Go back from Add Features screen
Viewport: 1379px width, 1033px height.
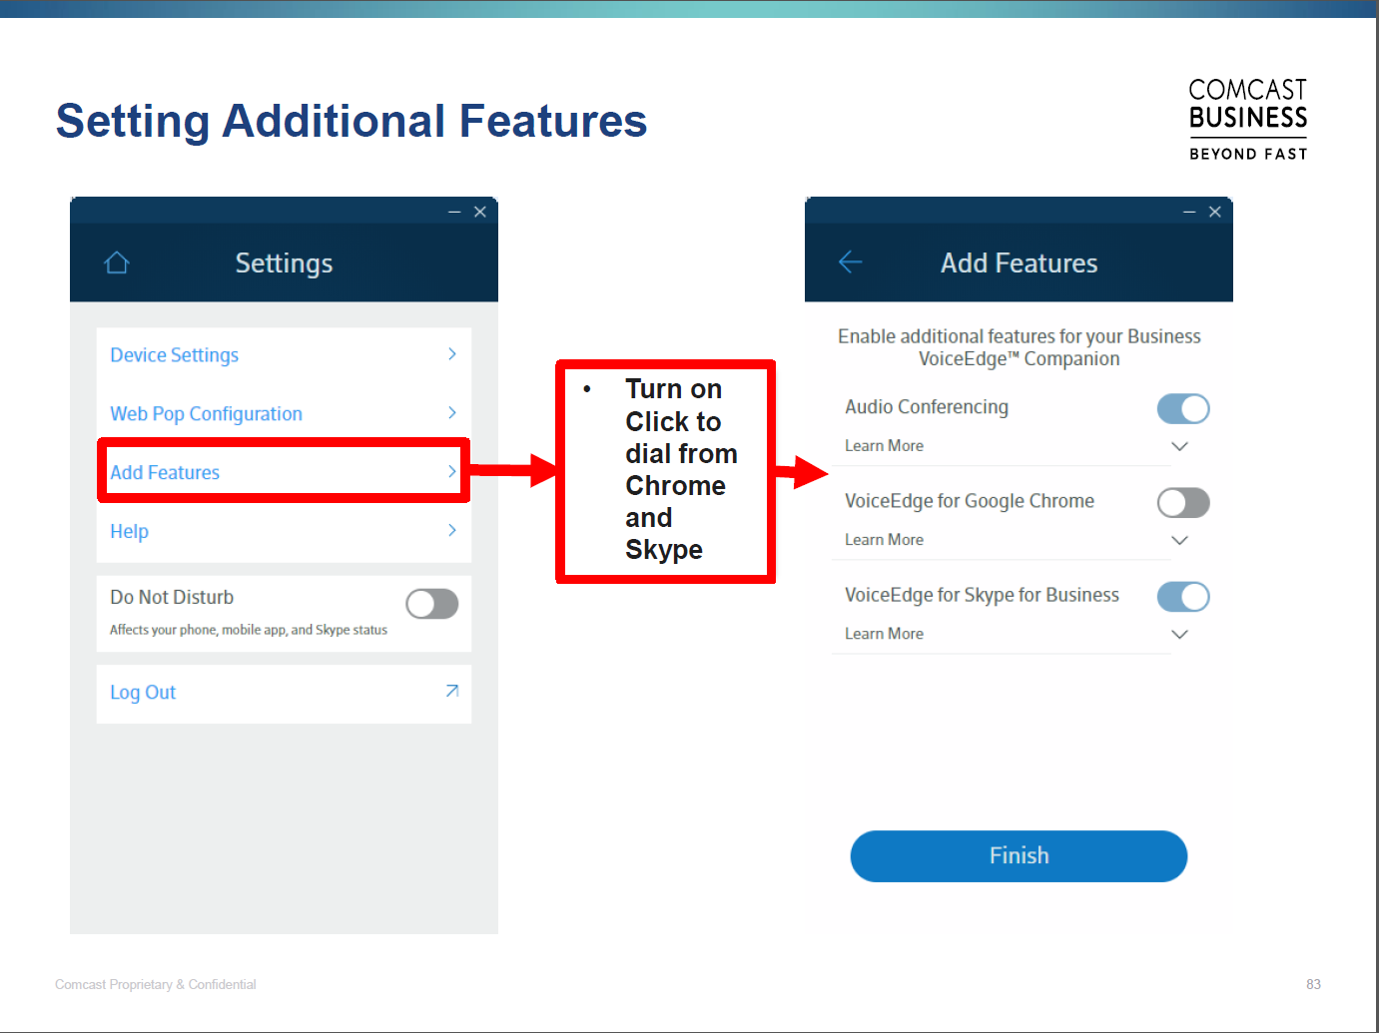(850, 262)
